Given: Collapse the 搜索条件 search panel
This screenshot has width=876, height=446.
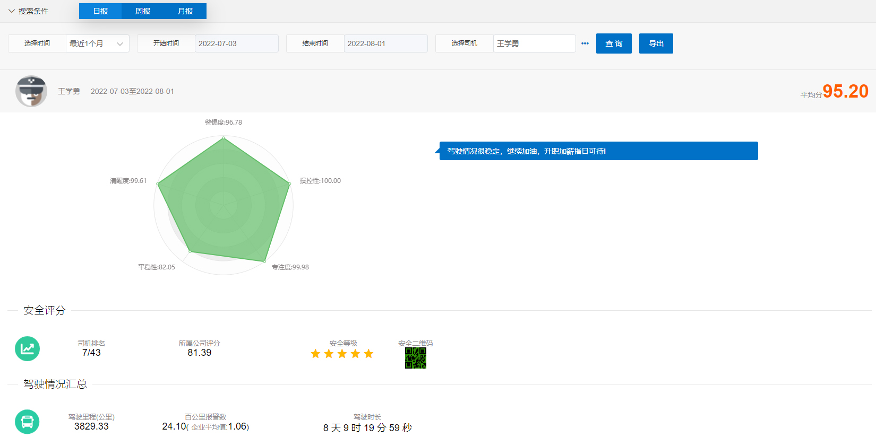Looking at the screenshot, I should tap(28, 11).
